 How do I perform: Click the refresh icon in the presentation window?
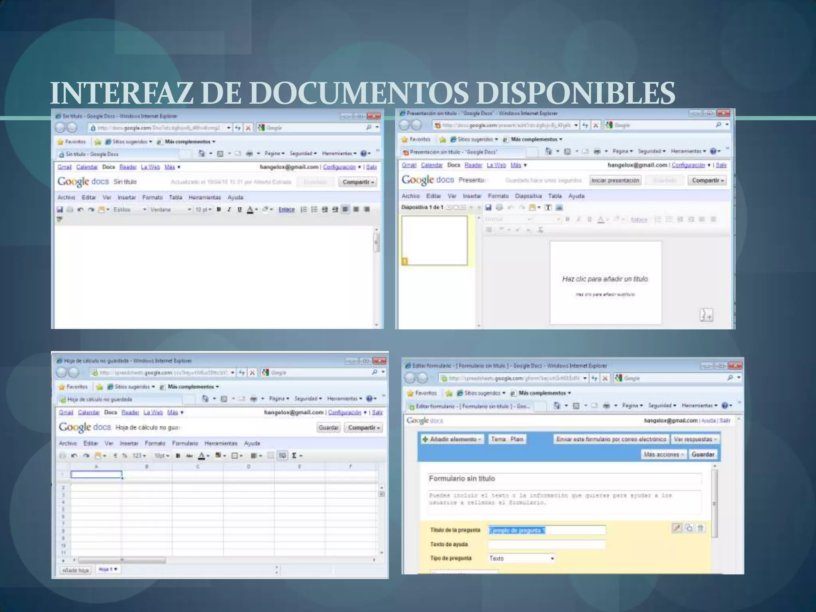(585, 126)
